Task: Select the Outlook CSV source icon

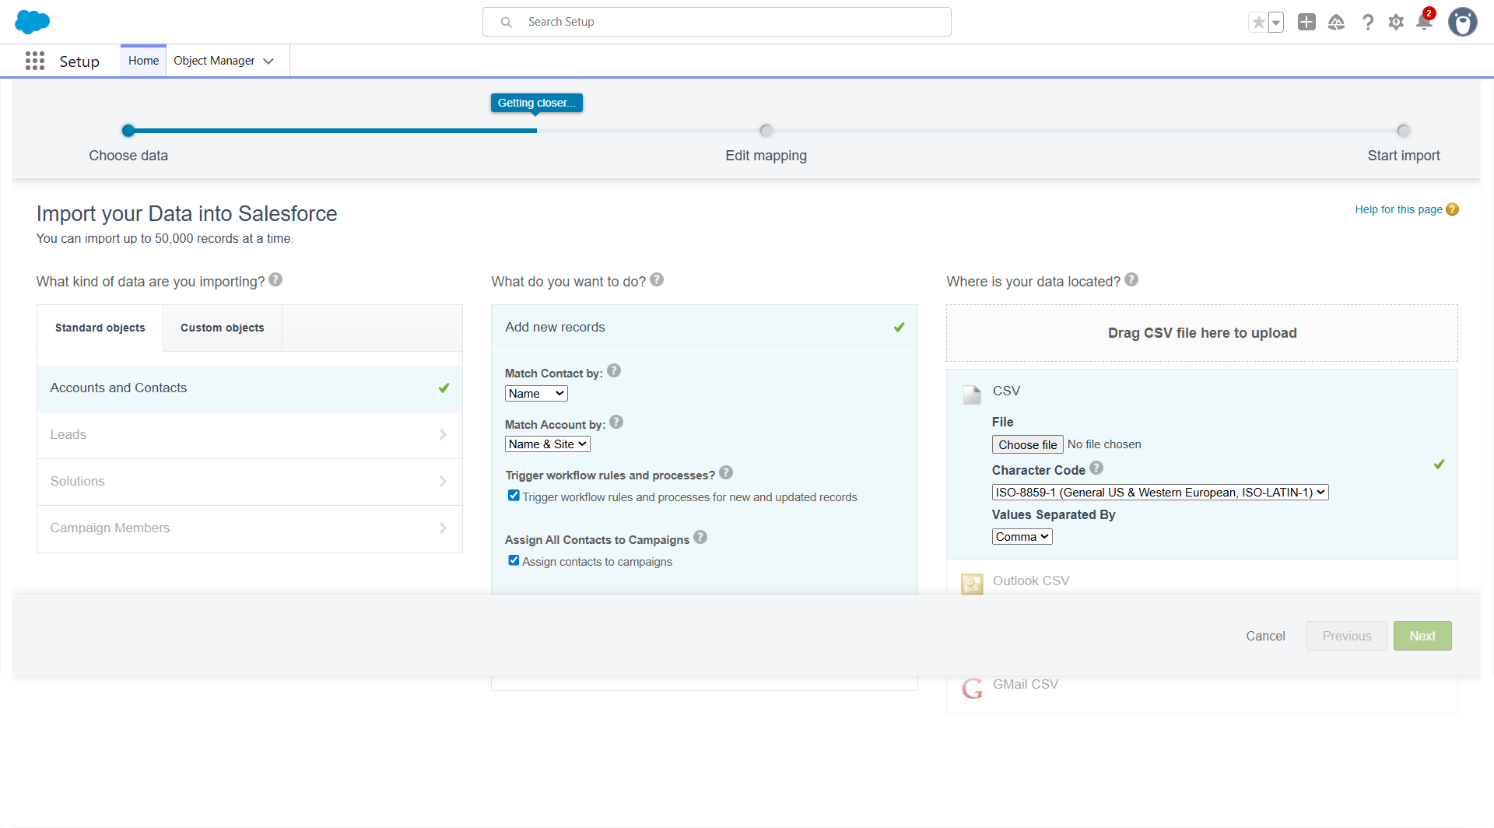Action: point(972,584)
